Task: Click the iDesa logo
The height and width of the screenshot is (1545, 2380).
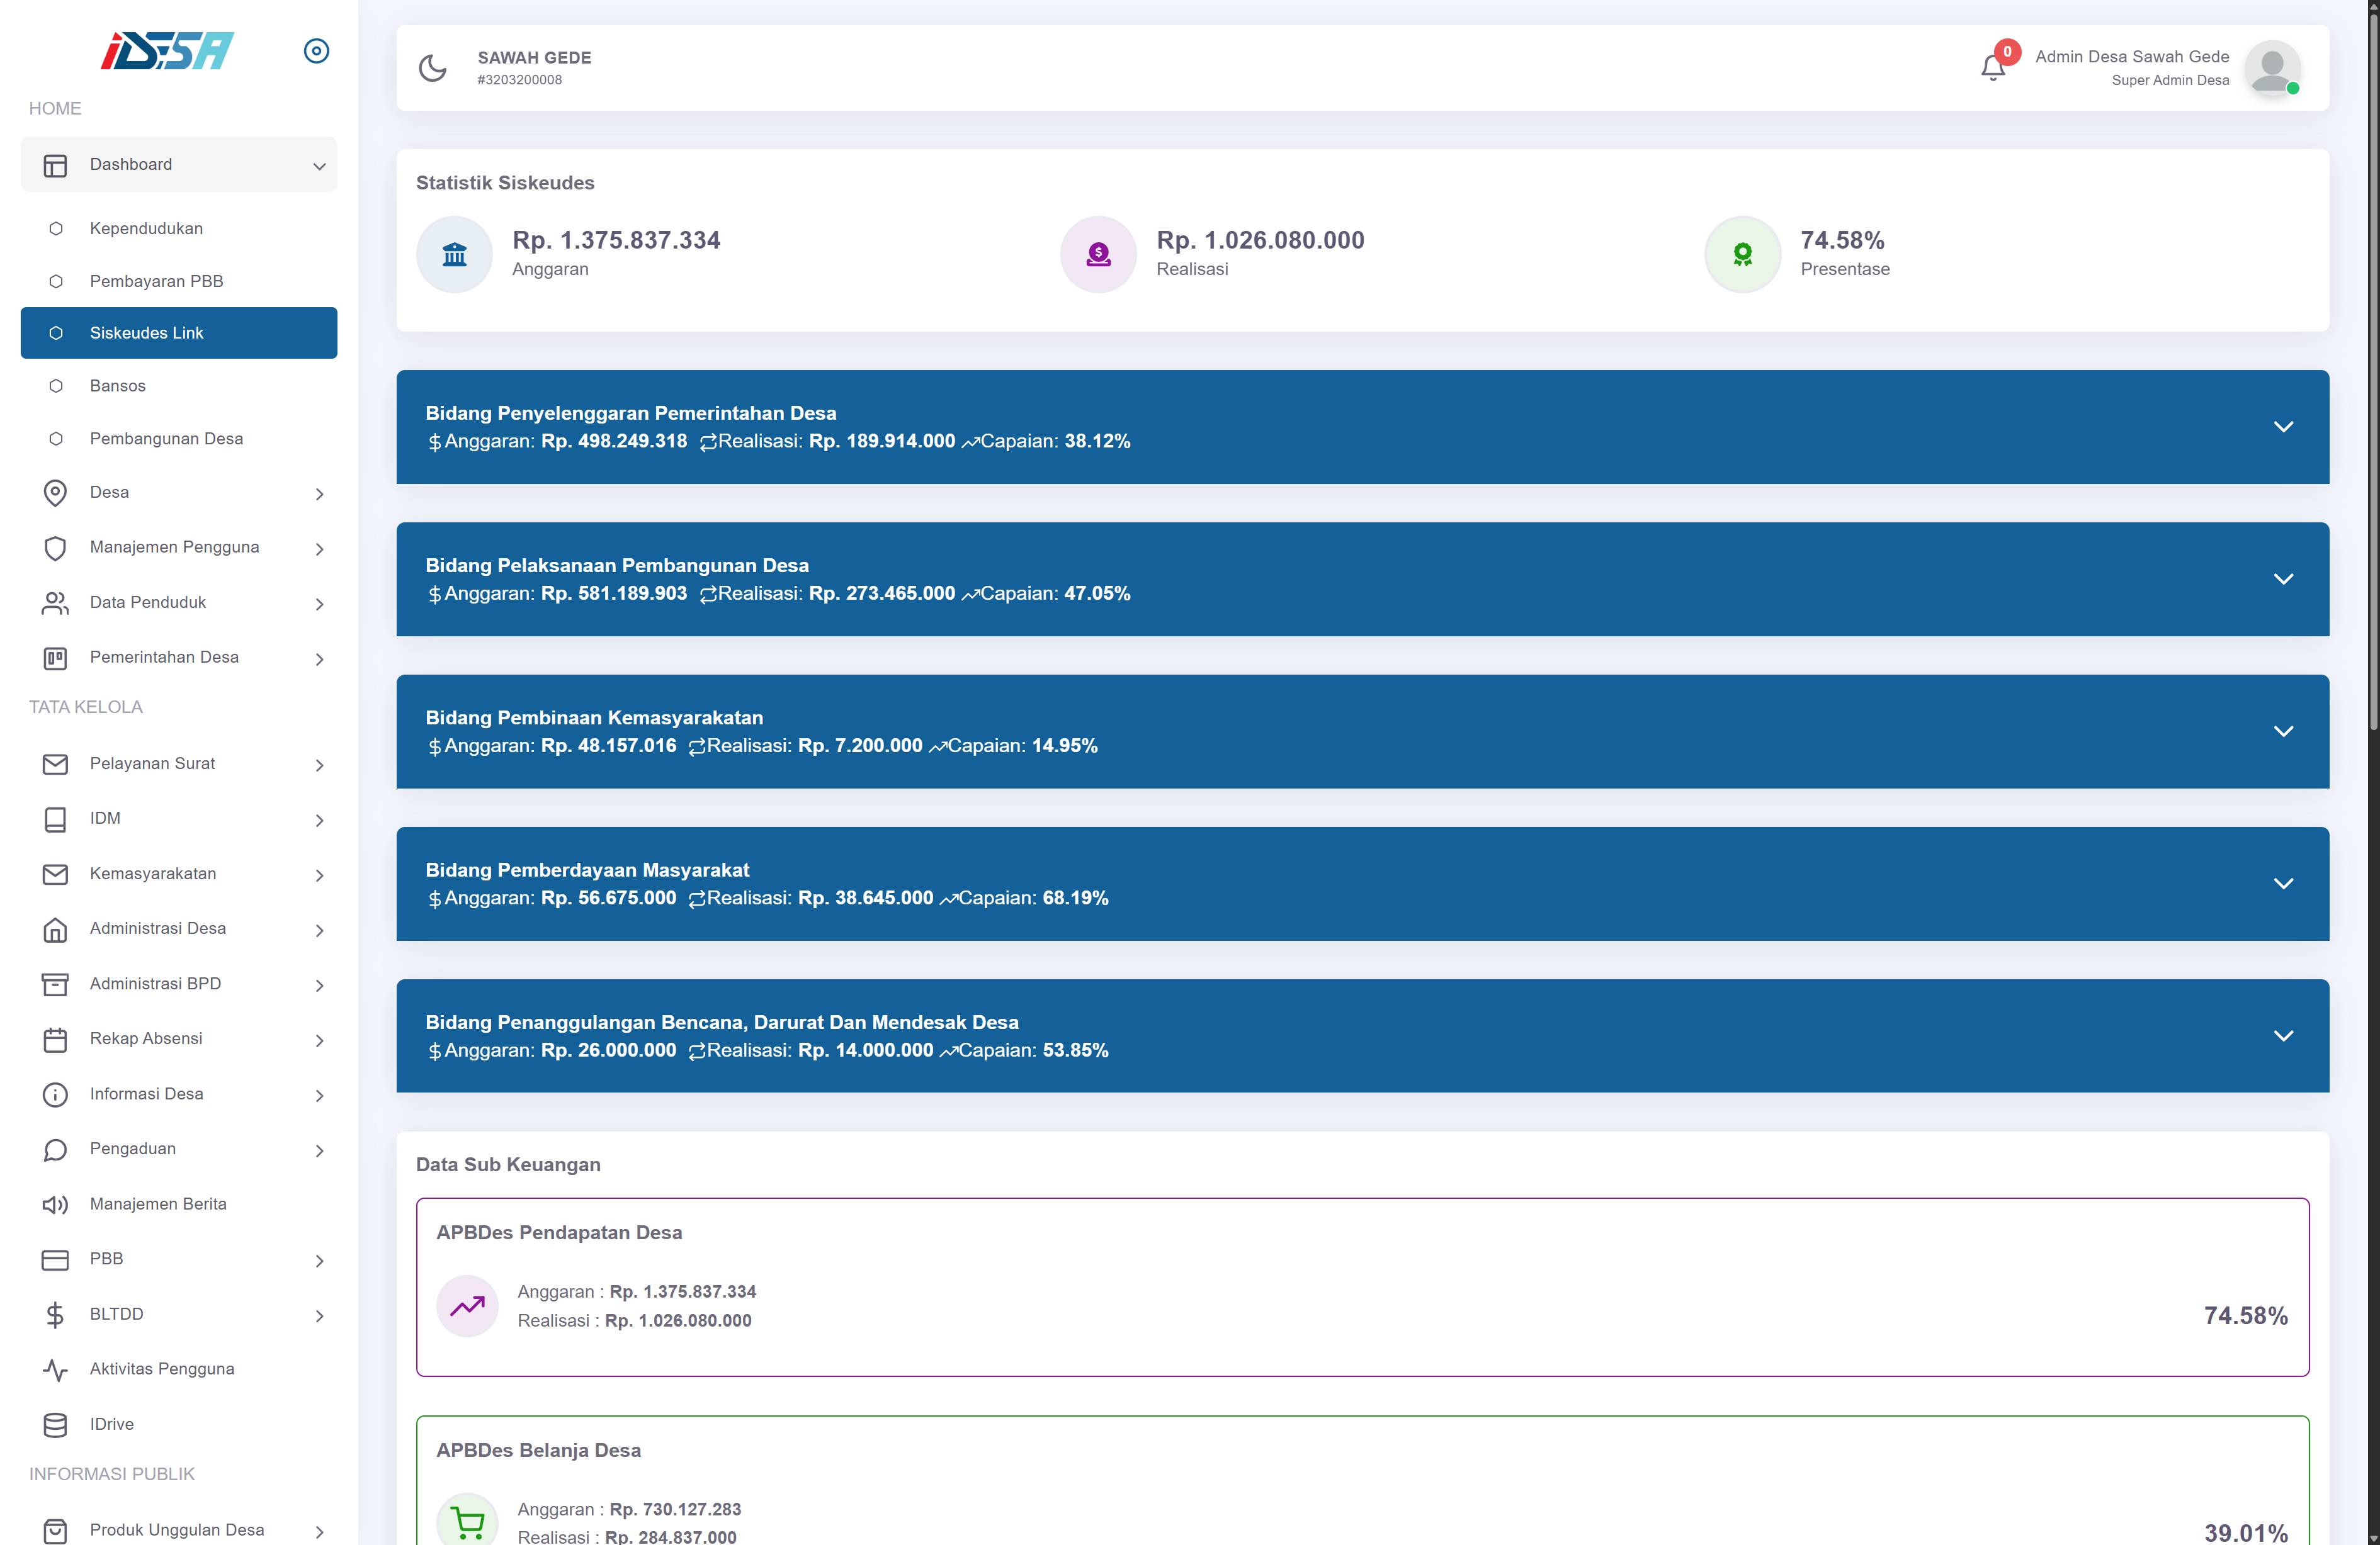Action: click(167, 51)
